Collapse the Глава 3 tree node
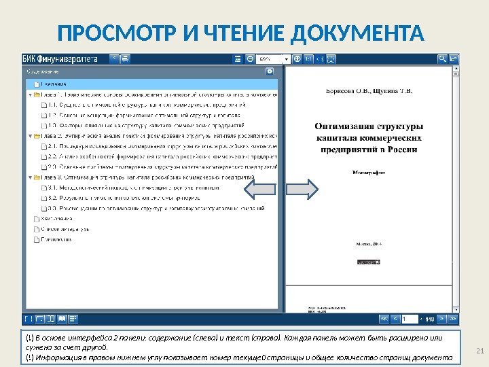 (x=30, y=177)
